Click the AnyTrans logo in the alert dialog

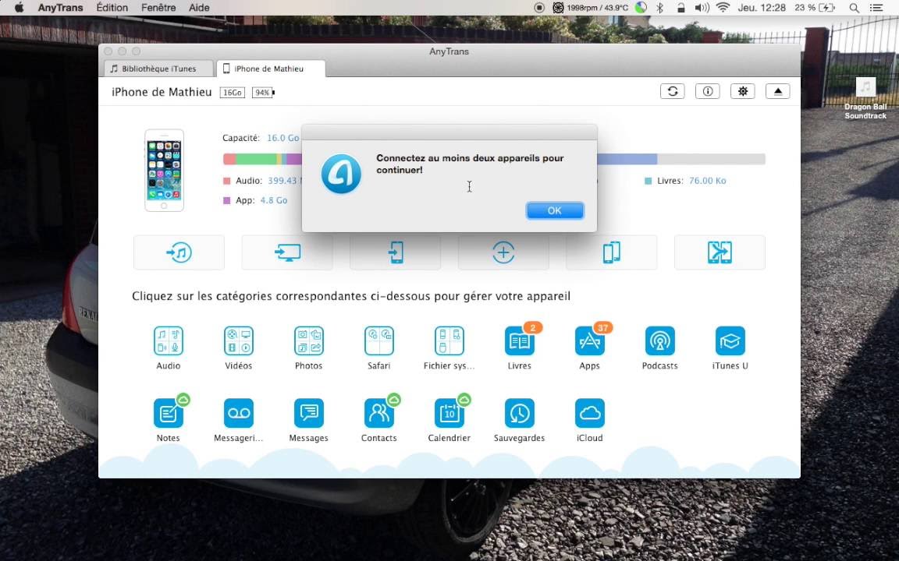point(341,174)
